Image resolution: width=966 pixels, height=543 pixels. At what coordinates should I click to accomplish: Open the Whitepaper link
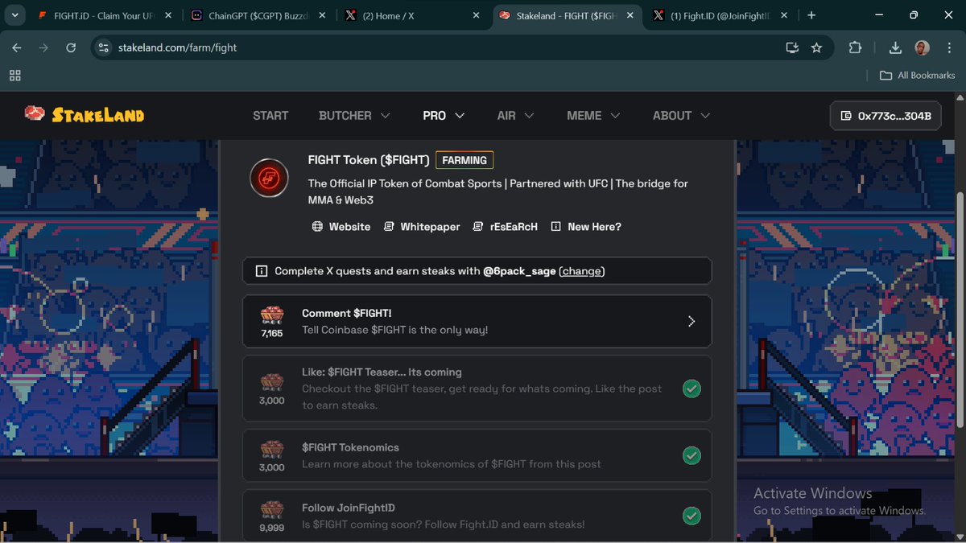[x=422, y=227]
